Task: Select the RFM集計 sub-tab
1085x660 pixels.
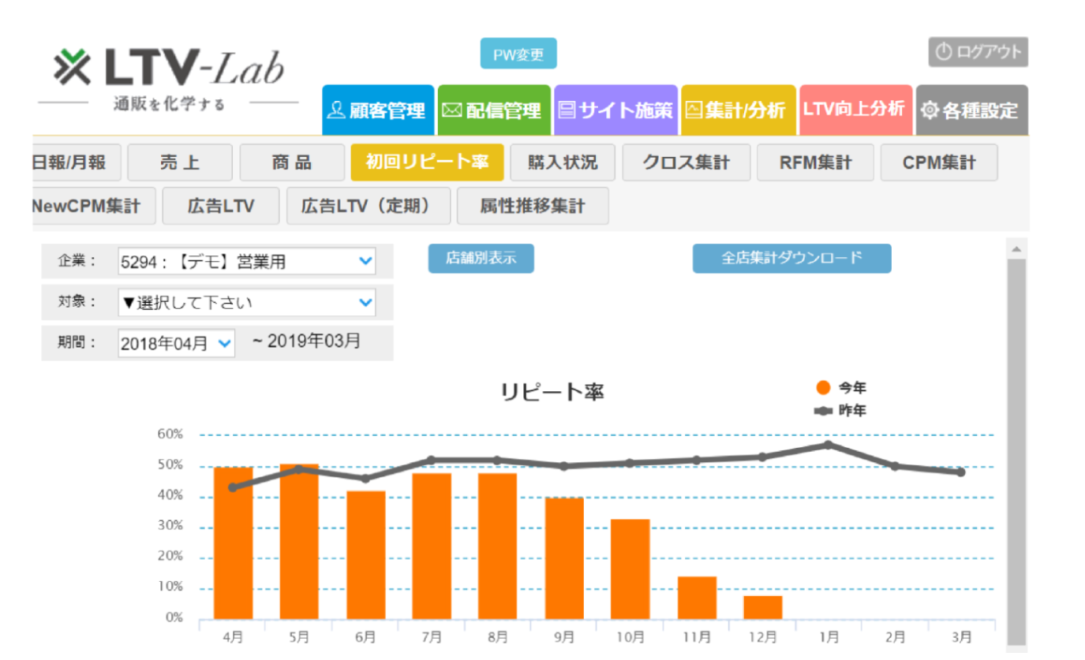Action: tap(815, 162)
